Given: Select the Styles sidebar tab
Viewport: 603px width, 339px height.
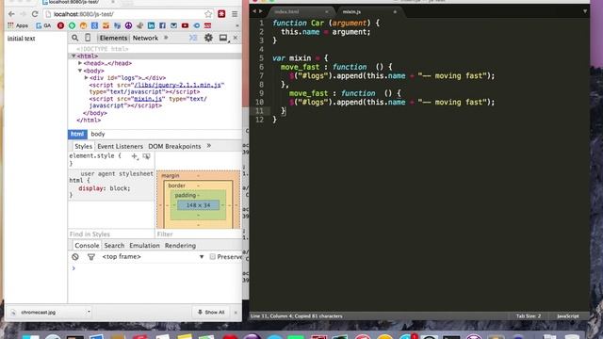Looking at the screenshot, I should click(x=83, y=147).
